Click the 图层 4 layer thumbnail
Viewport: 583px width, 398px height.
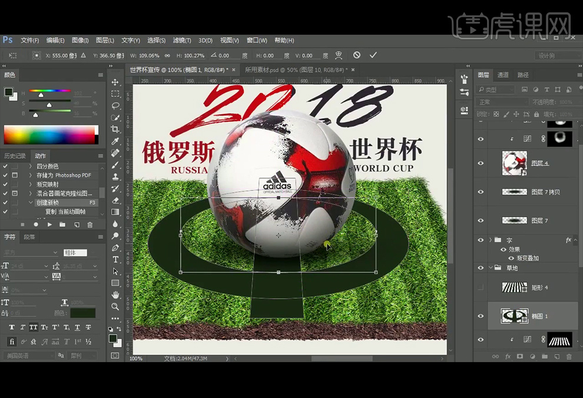click(514, 163)
